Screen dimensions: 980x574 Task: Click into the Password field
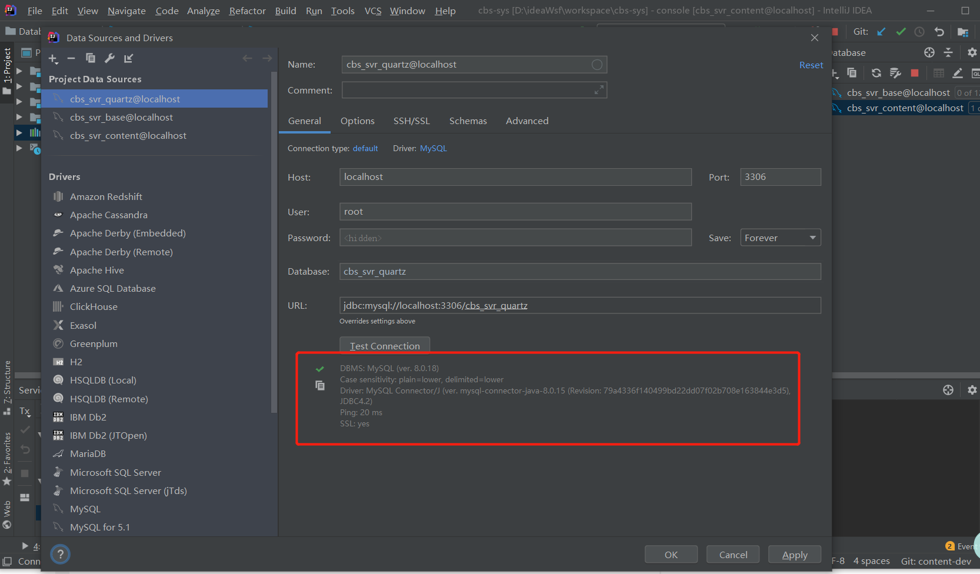click(x=515, y=238)
